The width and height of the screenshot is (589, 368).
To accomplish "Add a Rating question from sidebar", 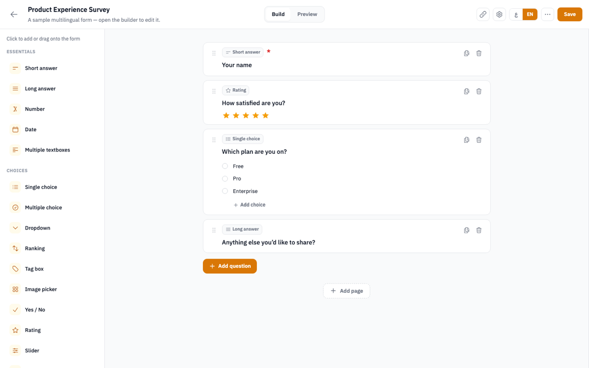I will pyautogui.click(x=52, y=330).
